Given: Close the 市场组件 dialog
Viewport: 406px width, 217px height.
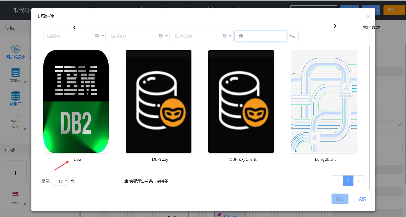Looking at the screenshot, I should (x=368, y=17).
